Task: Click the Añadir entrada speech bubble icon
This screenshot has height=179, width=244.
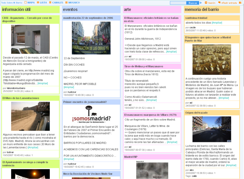Action: pyautogui.click(x=219, y=3)
